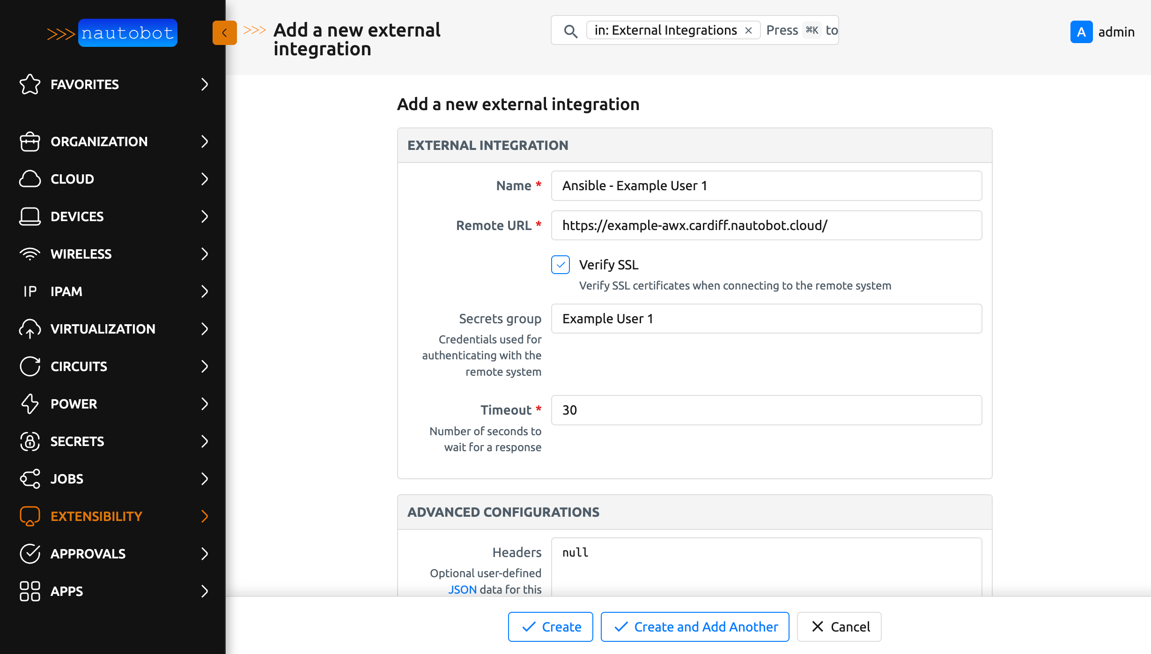Select the Cloud sidebar icon
This screenshot has height=654, width=1151.
click(x=30, y=179)
